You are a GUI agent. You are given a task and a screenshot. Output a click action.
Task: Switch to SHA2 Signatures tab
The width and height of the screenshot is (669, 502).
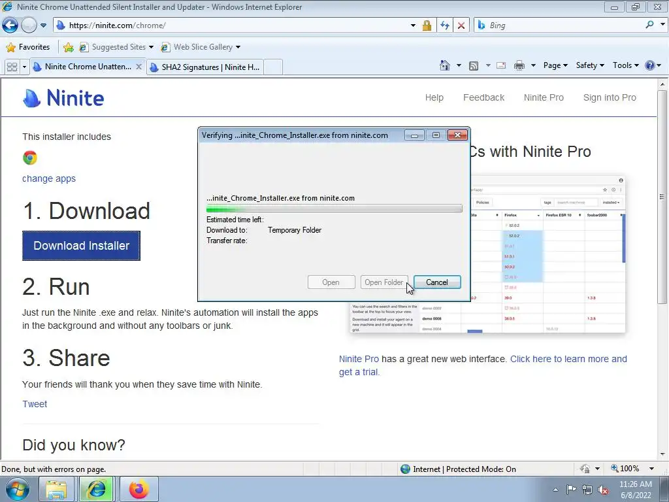[204, 67]
